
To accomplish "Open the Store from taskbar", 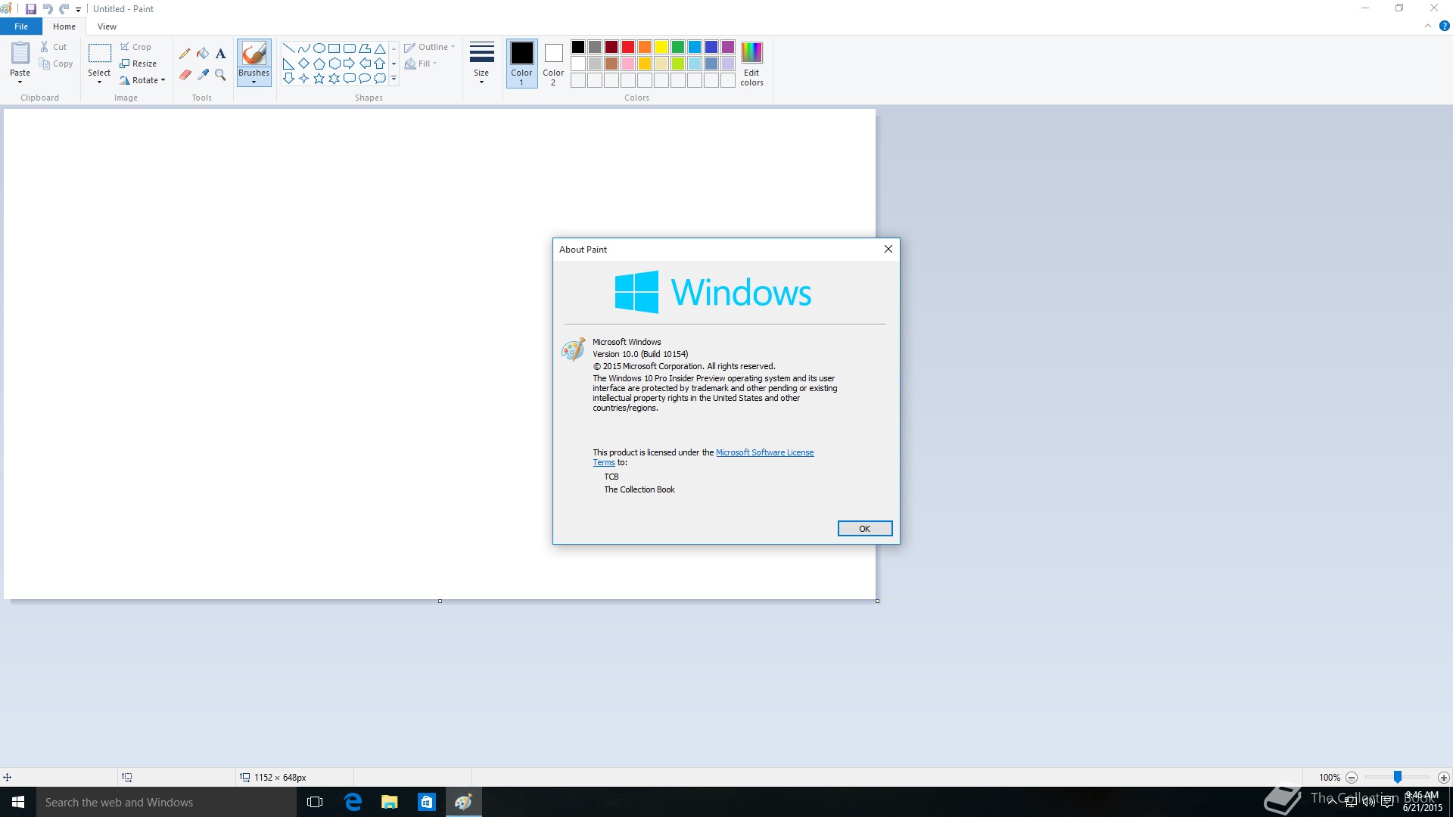I will [427, 802].
